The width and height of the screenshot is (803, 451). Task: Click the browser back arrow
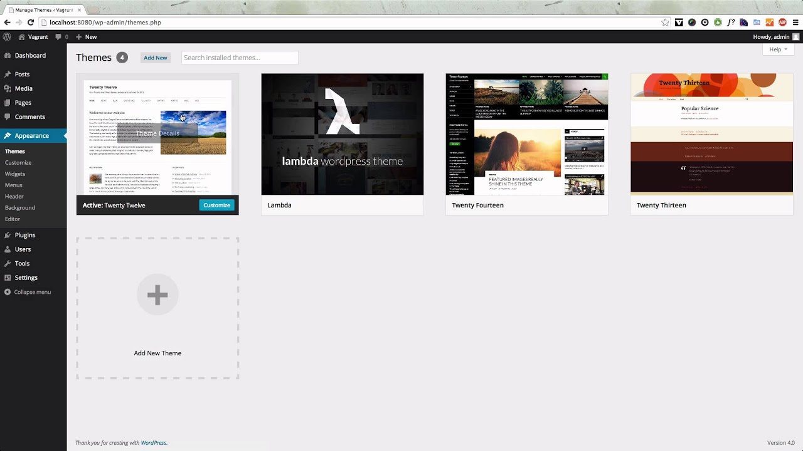pos(7,23)
